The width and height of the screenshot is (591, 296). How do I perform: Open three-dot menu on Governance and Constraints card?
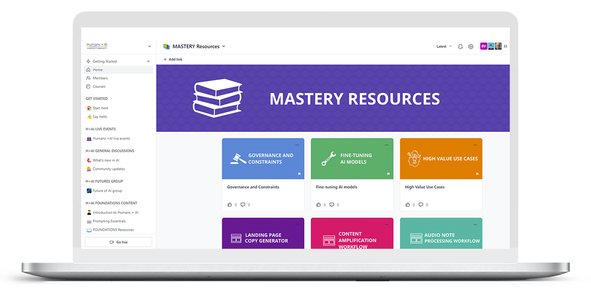point(297,145)
